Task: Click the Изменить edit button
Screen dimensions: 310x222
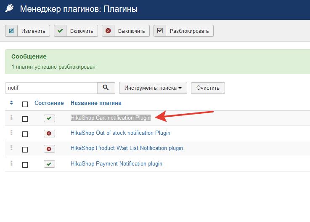Action: pos(27,31)
